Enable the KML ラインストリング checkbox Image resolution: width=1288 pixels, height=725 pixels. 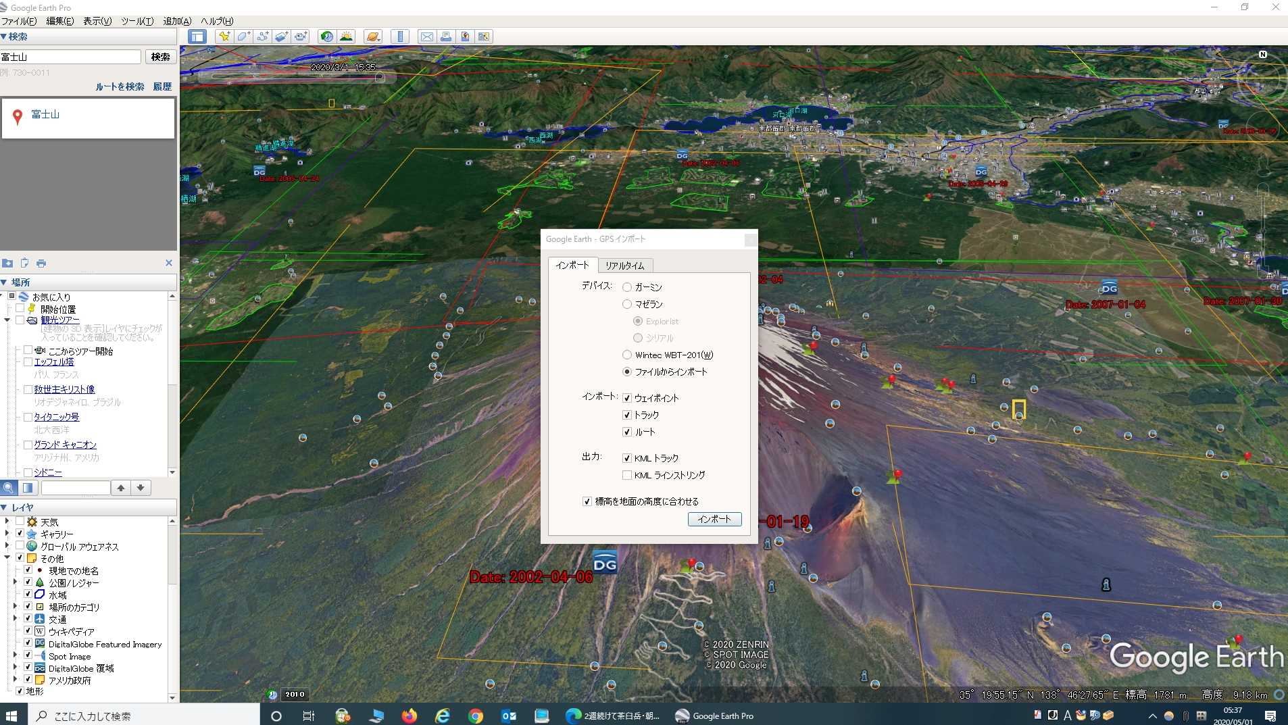[627, 475]
